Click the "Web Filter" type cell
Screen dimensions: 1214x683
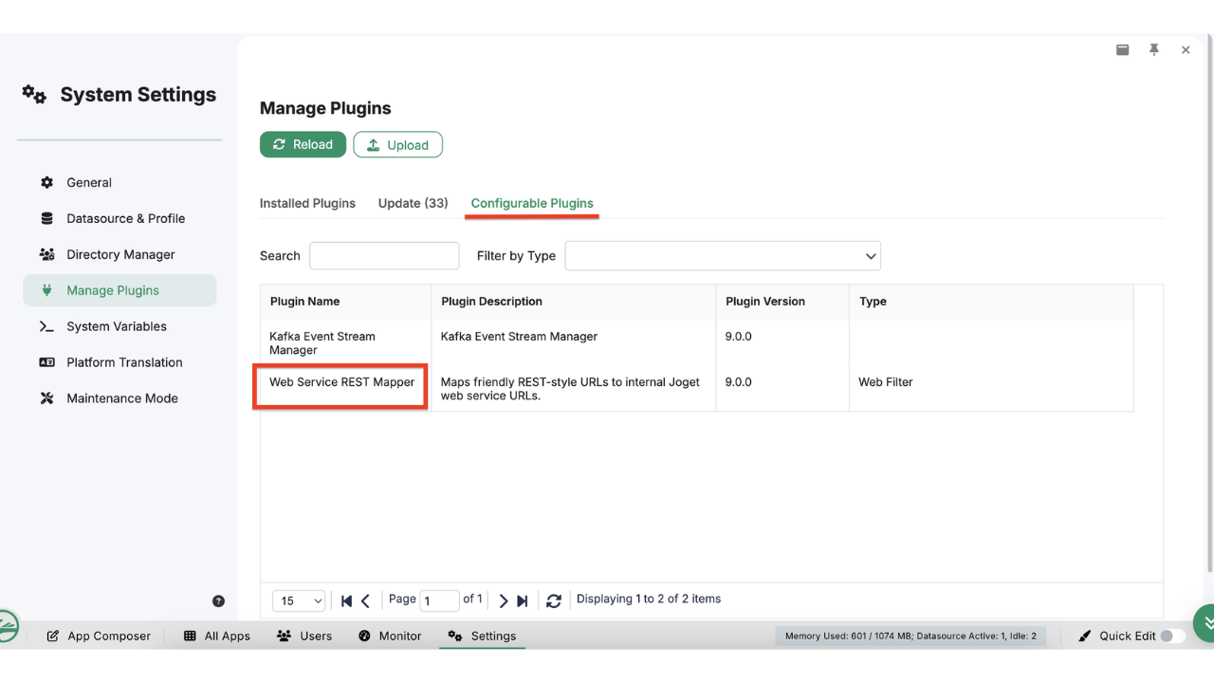[886, 382]
